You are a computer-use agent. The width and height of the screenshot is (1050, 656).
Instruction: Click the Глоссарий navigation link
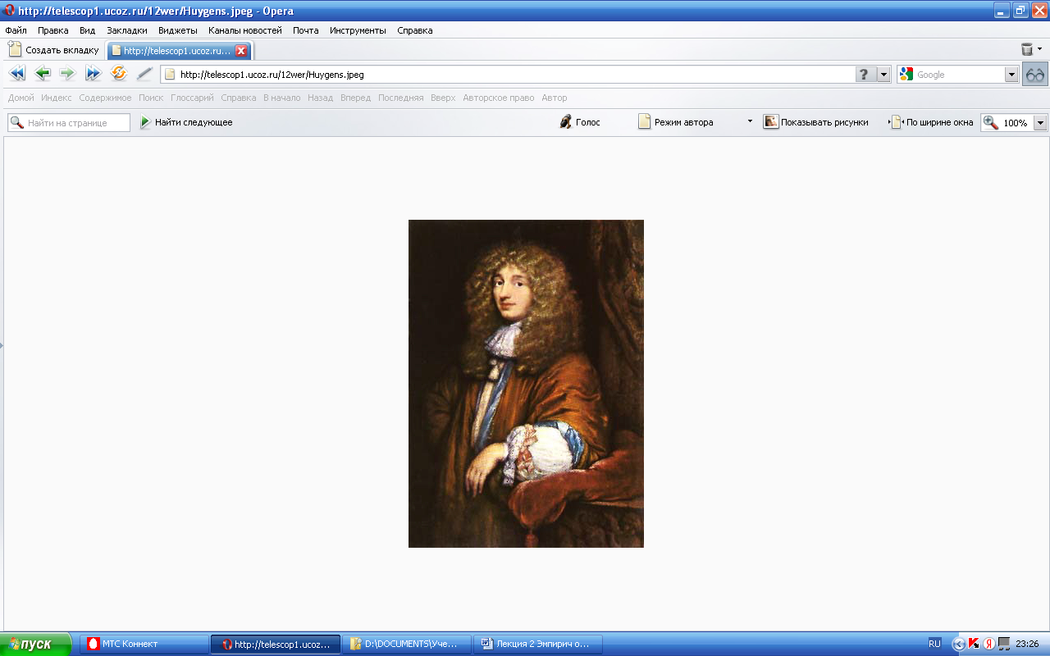(192, 98)
